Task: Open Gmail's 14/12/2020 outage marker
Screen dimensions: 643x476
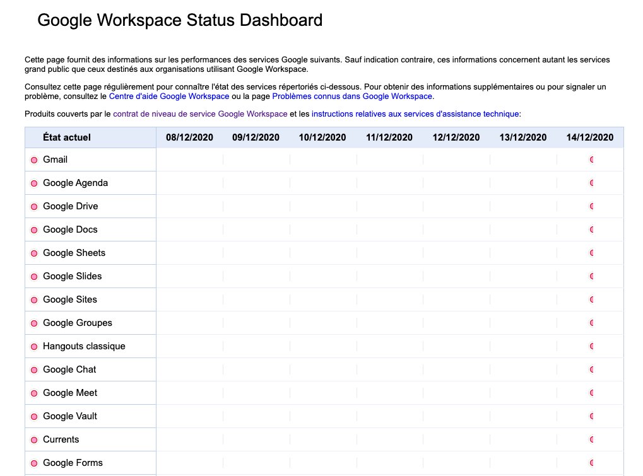Action: (x=591, y=160)
